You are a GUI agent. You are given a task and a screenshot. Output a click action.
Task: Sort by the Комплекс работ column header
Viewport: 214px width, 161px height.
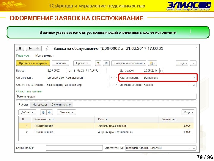(63, 119)
